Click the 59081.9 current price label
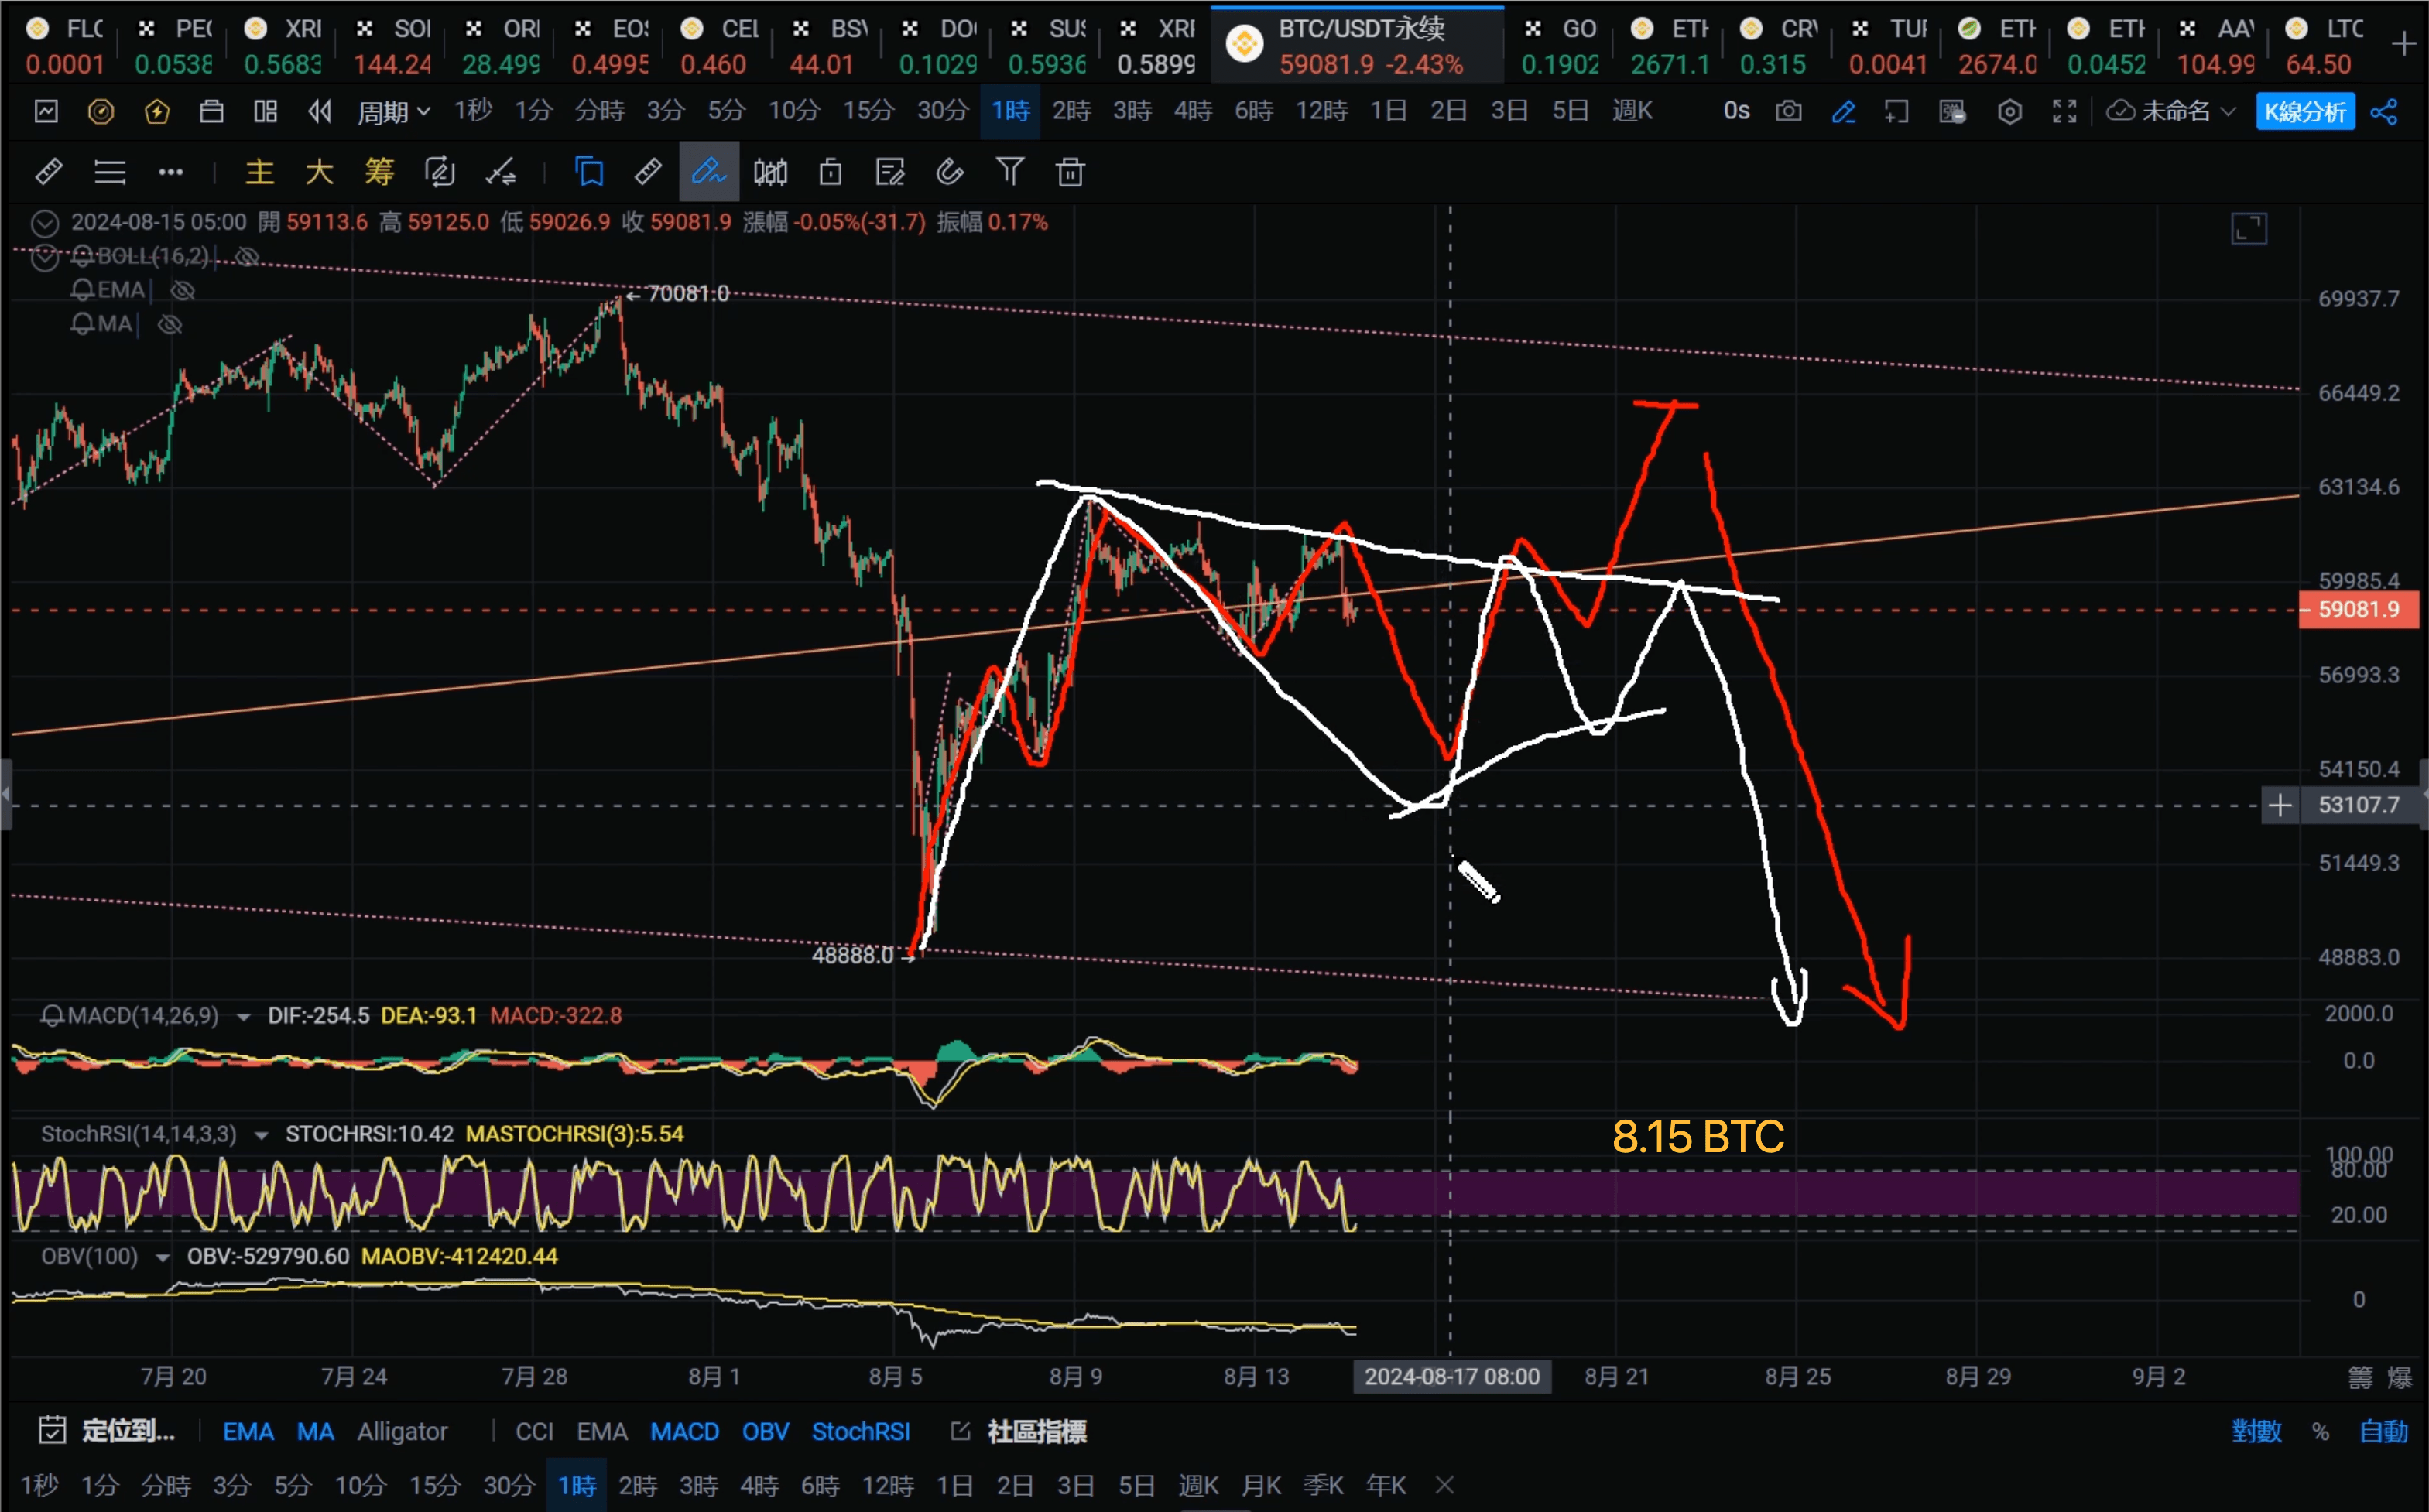The image size is (2429, 1512). point(2358,610)
